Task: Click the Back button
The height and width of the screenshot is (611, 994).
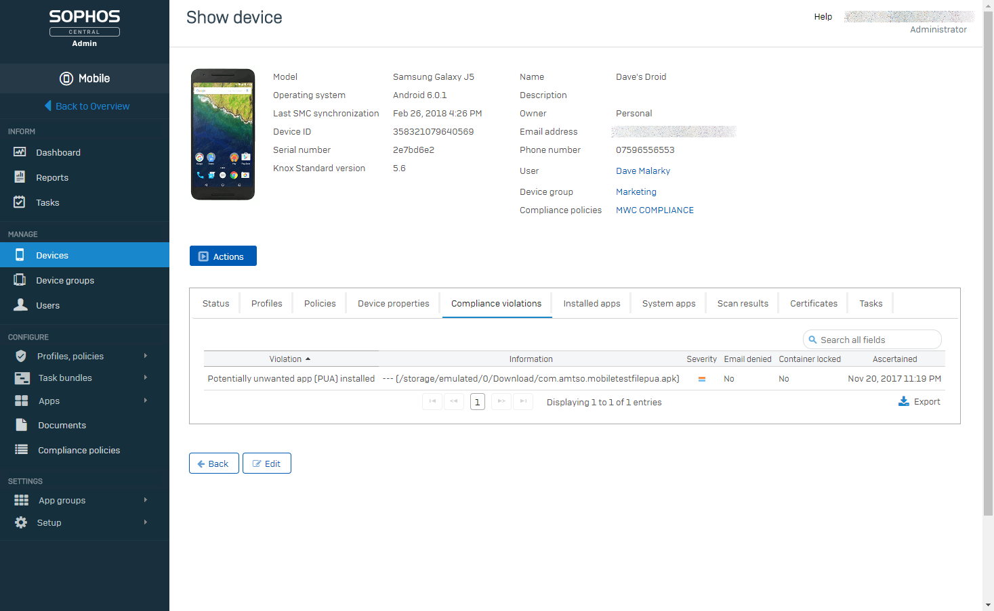Action: click(213, 463)
